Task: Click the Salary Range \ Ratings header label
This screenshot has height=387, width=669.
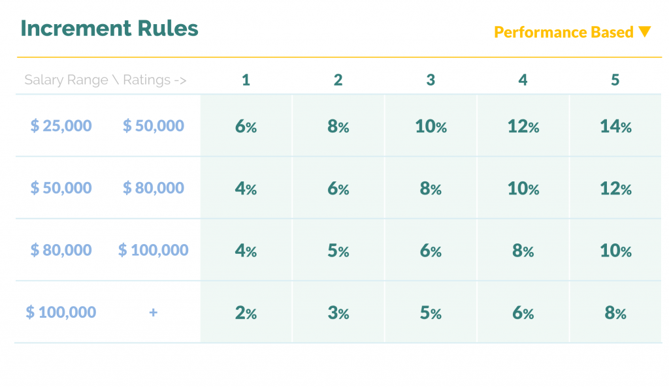Action: click(x=105, y=80)
